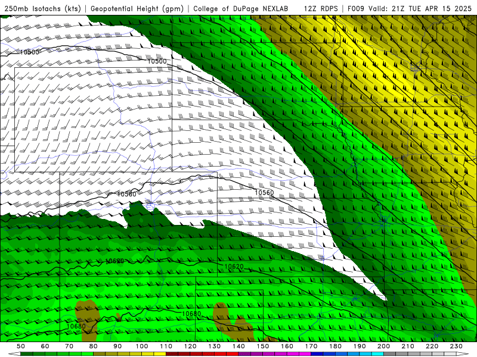477x357 pixels.
Task: Click the 140 value on the color scale
Action: click(x=238, y=346)
